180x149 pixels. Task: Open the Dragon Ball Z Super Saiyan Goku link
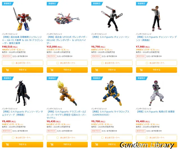pos(67,115)
